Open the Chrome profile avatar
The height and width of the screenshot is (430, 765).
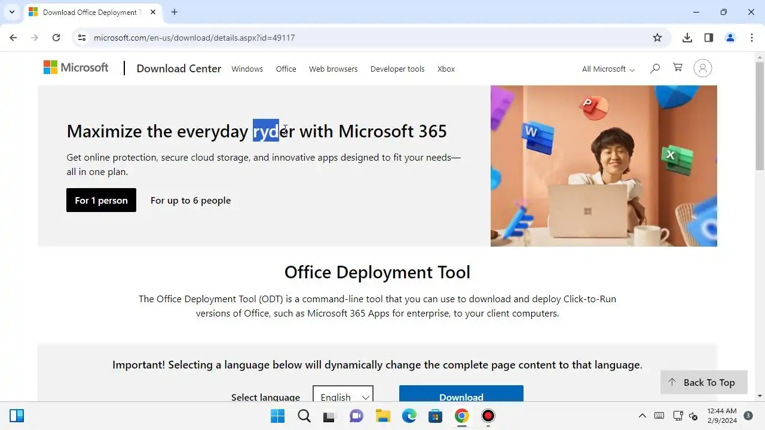[x=730, y=38]
